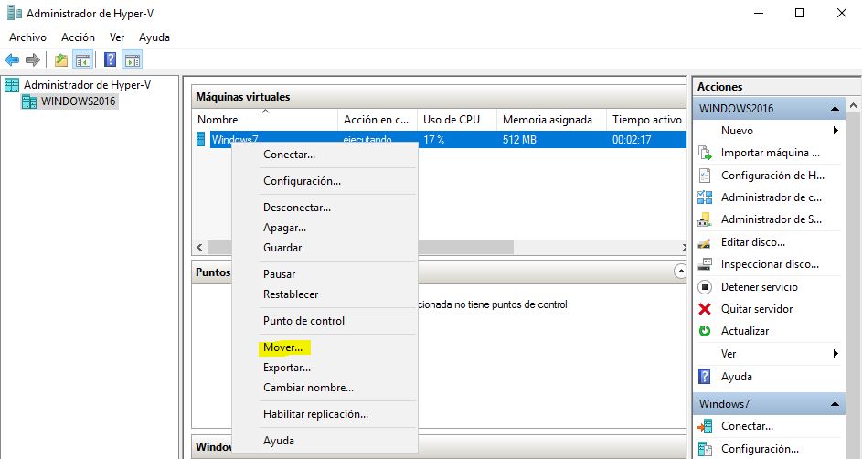Viewport: 862px width, 459px height.
Task: Select Administrador de Hyper-V root node
Action: 87,85
